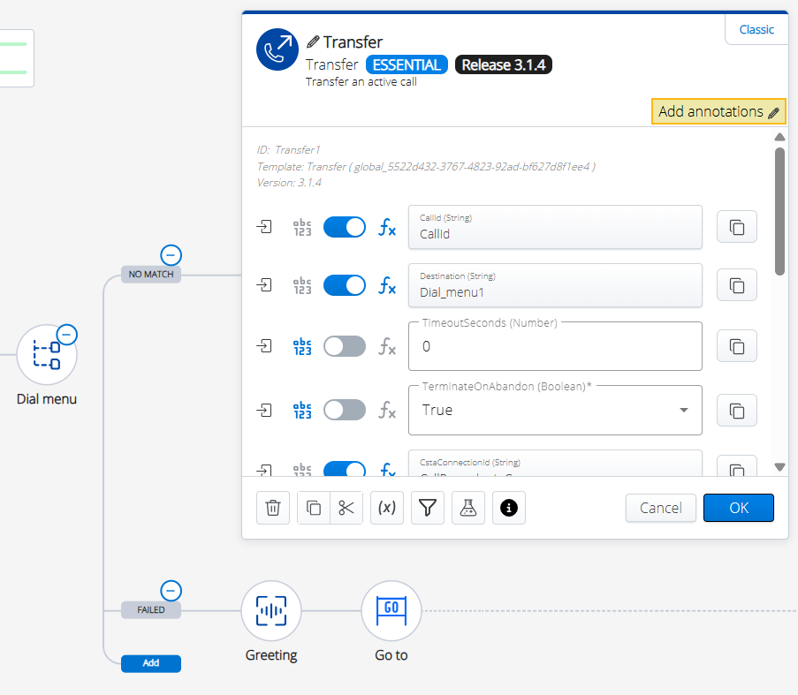The image size is (798, 695).
Task: Open the TerminateOnAbandon dropdown
Action: tap(683, 410)
